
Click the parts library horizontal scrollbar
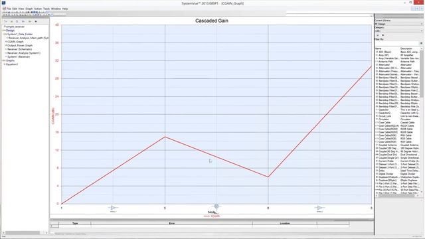tap(397, 195)
